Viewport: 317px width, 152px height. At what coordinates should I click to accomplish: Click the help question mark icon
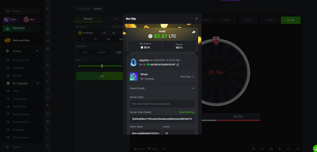297,149
